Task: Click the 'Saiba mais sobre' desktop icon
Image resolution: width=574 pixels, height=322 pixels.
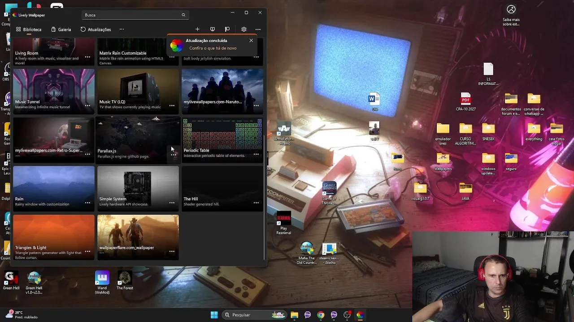Action: click(x=511, y=15)
